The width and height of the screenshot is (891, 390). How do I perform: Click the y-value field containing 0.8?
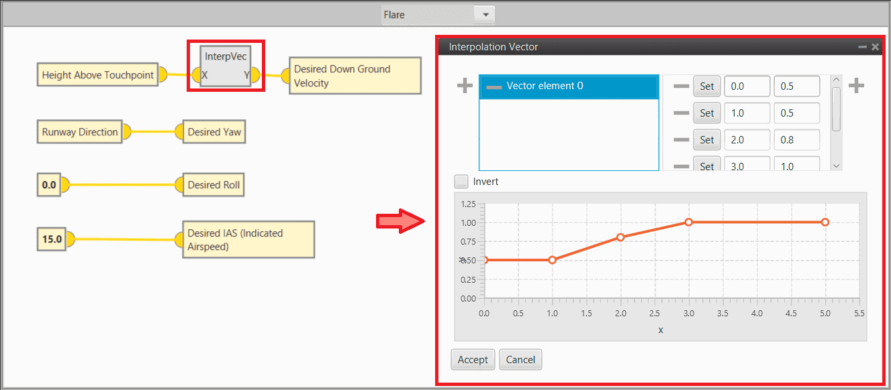(x=796, y=140)
